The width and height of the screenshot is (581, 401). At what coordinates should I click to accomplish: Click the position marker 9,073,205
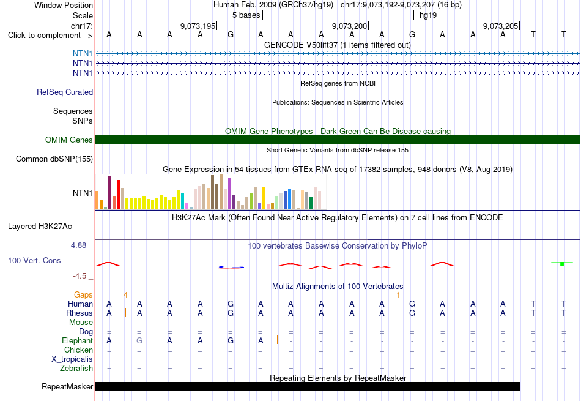(501, 26)
